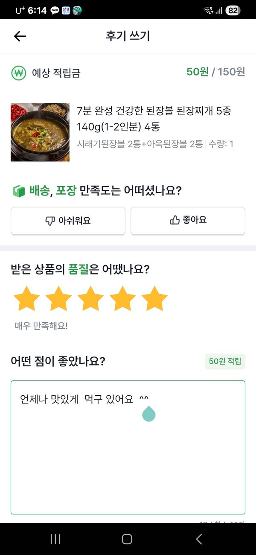The image size is (256, 555).
Task: Tap the product title 7분 완성 건강한 된장볼
Action: 154,119
